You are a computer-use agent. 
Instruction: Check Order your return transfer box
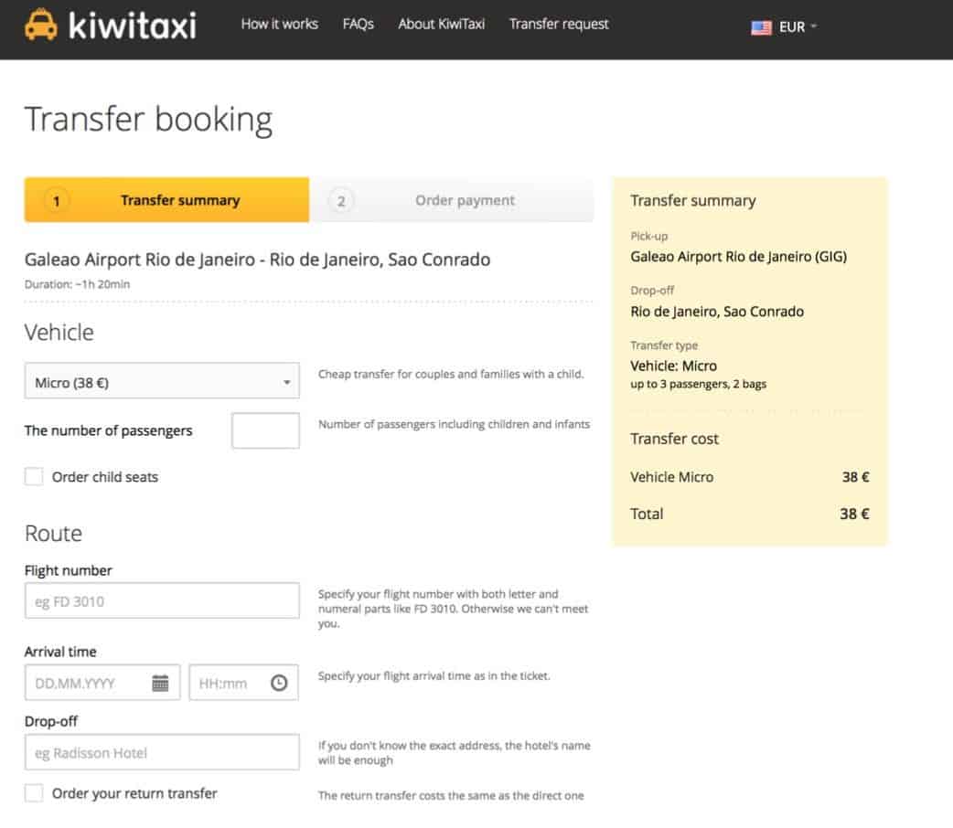[34, 793]
